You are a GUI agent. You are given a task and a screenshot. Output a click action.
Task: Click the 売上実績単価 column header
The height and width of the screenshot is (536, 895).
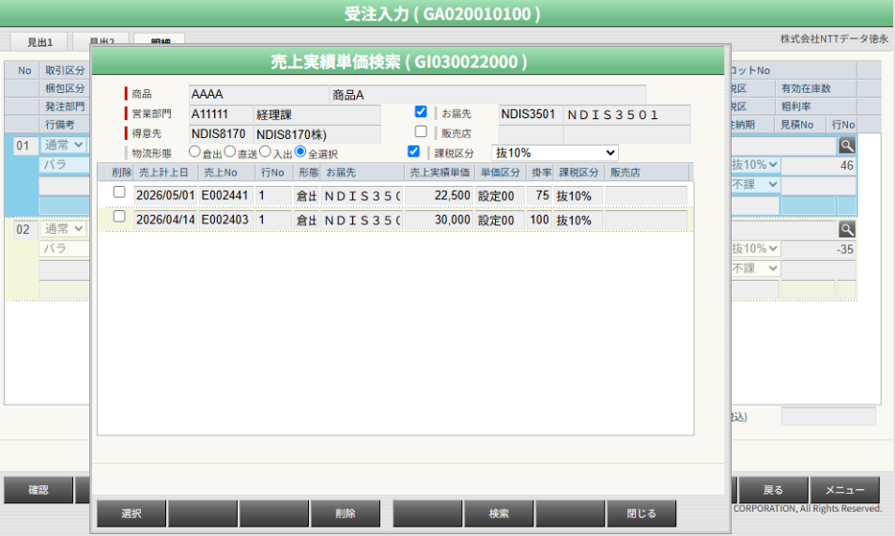tap(440, 173)
